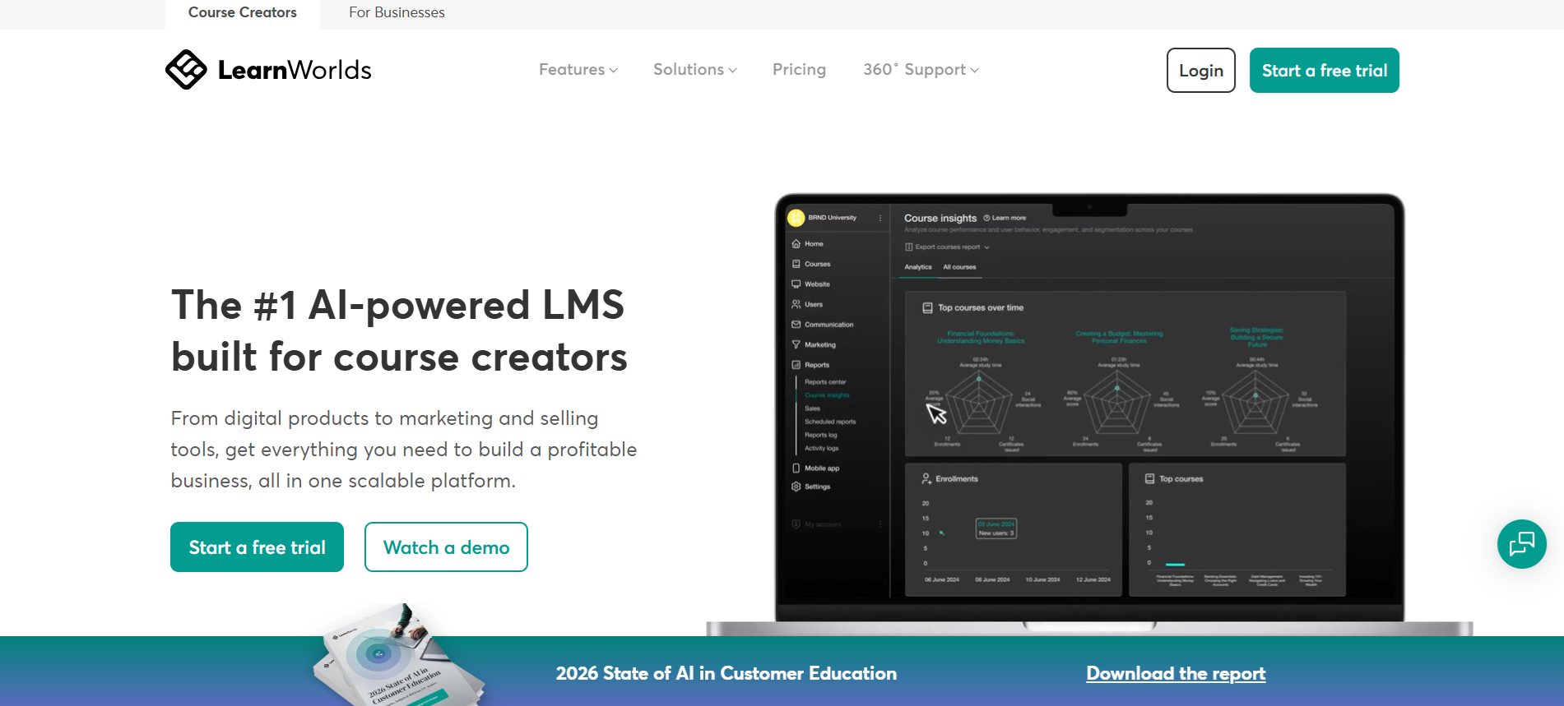
Task: Click hero Start a free trial button
Action: click(x=257, y=547)
